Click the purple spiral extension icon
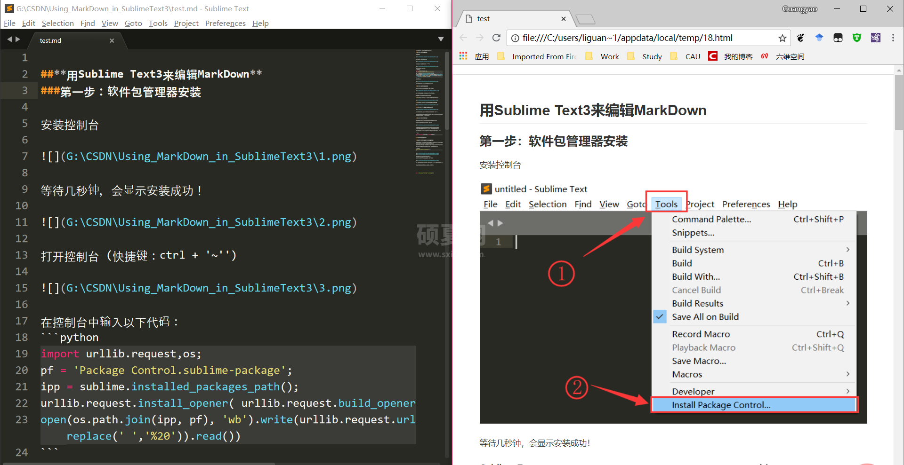904x465 pixels. click(875, 38)
